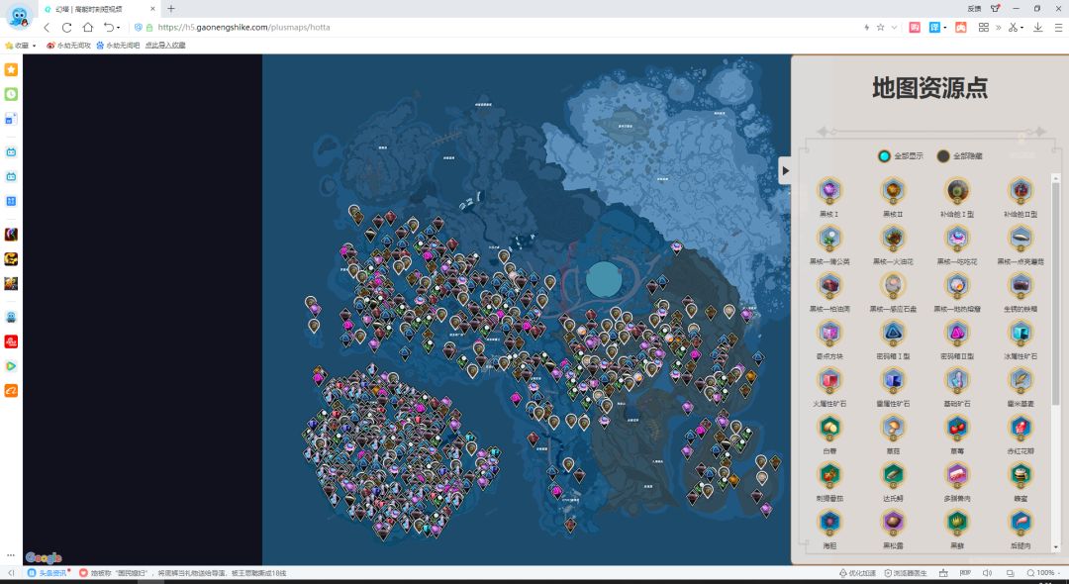Select the 刺猬番茄 tomato resource icon

(x=829, y=474)
